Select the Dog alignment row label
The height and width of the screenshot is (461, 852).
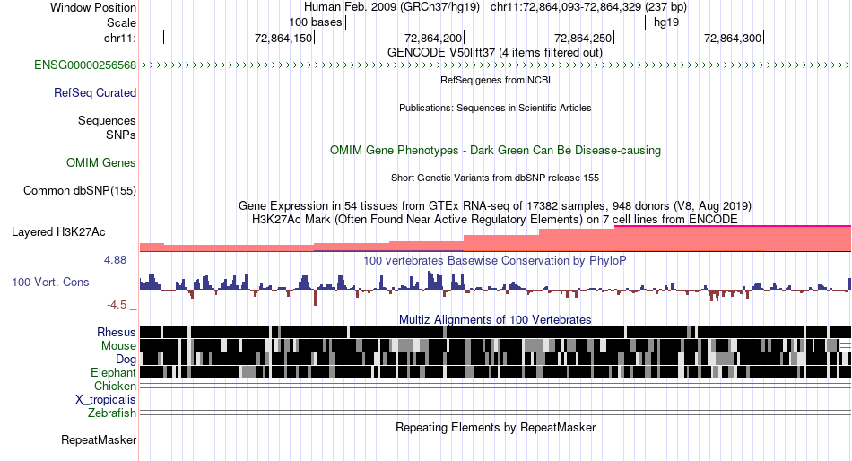click(126, 360)
